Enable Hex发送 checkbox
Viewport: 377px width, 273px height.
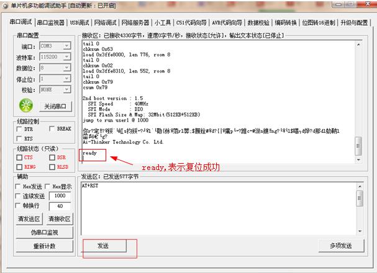pos(17,186)
